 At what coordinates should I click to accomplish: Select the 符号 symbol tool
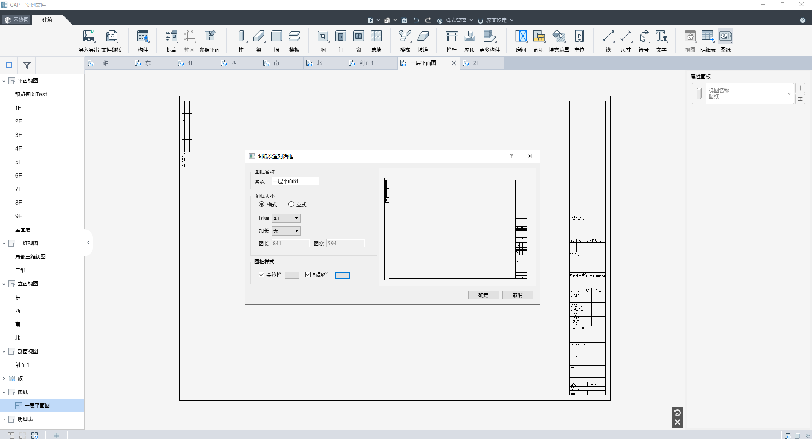[644, 41]
